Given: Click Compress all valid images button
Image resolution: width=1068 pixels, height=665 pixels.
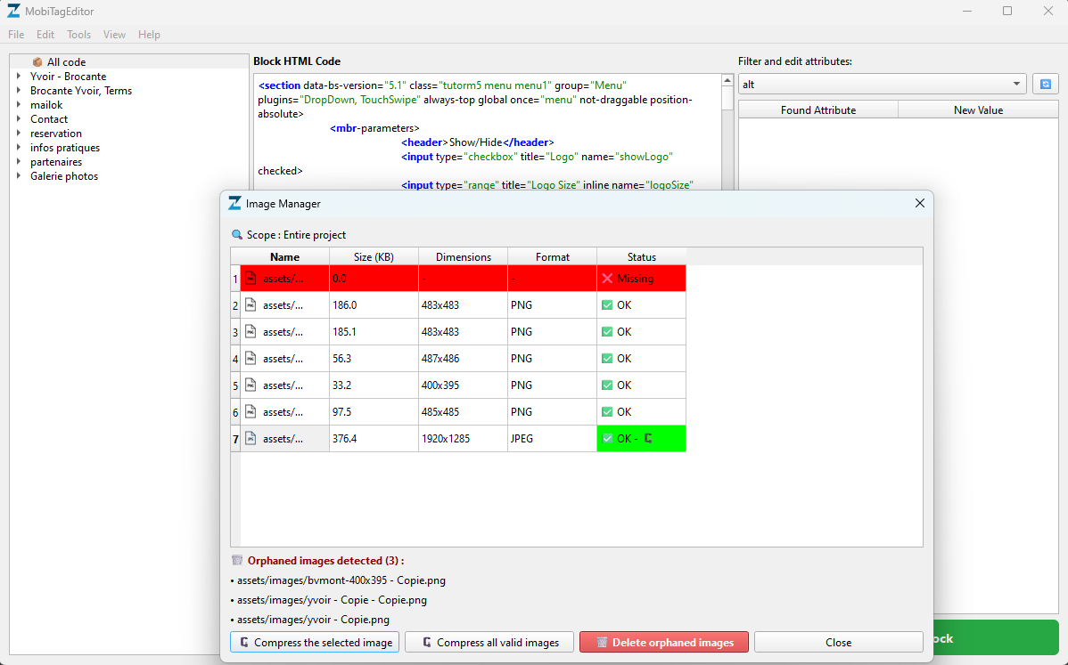Looking at the screenshot, I should (489, 643).
